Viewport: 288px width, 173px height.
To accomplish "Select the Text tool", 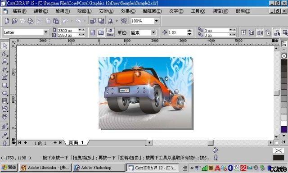I will [x=4, y=117].
